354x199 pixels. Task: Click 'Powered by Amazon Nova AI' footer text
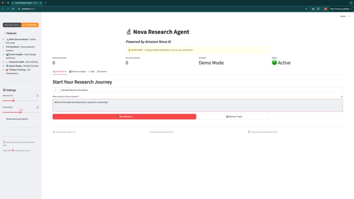(162, 132)
